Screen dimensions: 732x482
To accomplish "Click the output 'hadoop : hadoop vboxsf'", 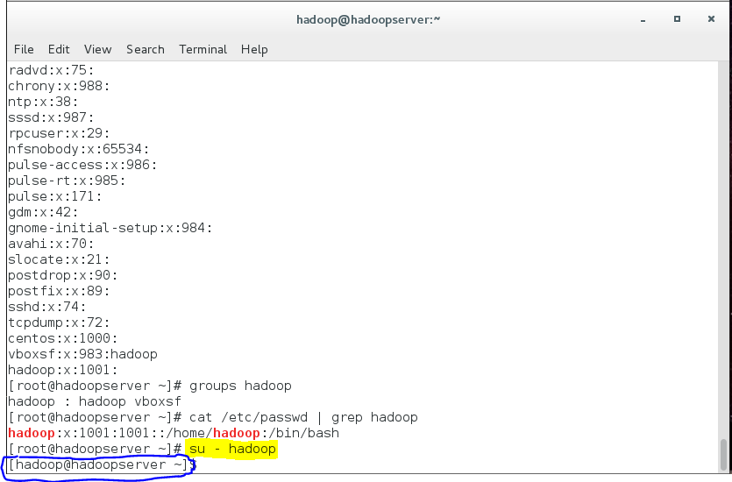I will coord(95,401).
